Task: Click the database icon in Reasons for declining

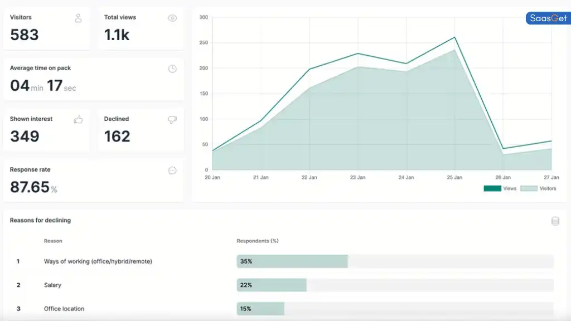Action: point(555,221)
